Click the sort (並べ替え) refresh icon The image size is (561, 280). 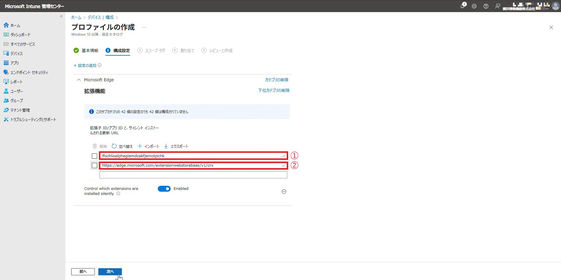click(x=114, y=146)
